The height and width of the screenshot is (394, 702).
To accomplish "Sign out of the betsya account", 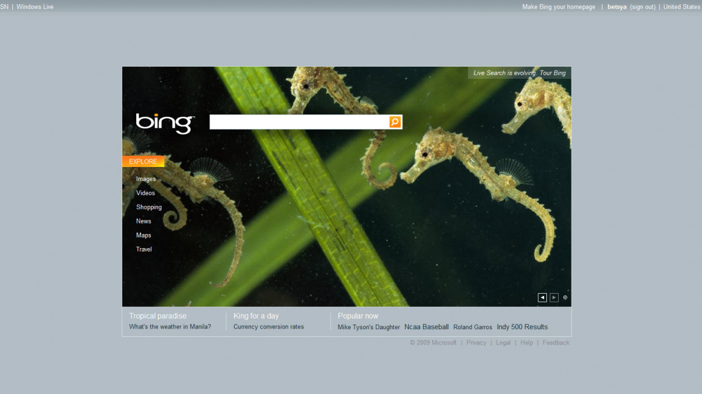I will 642,7.
